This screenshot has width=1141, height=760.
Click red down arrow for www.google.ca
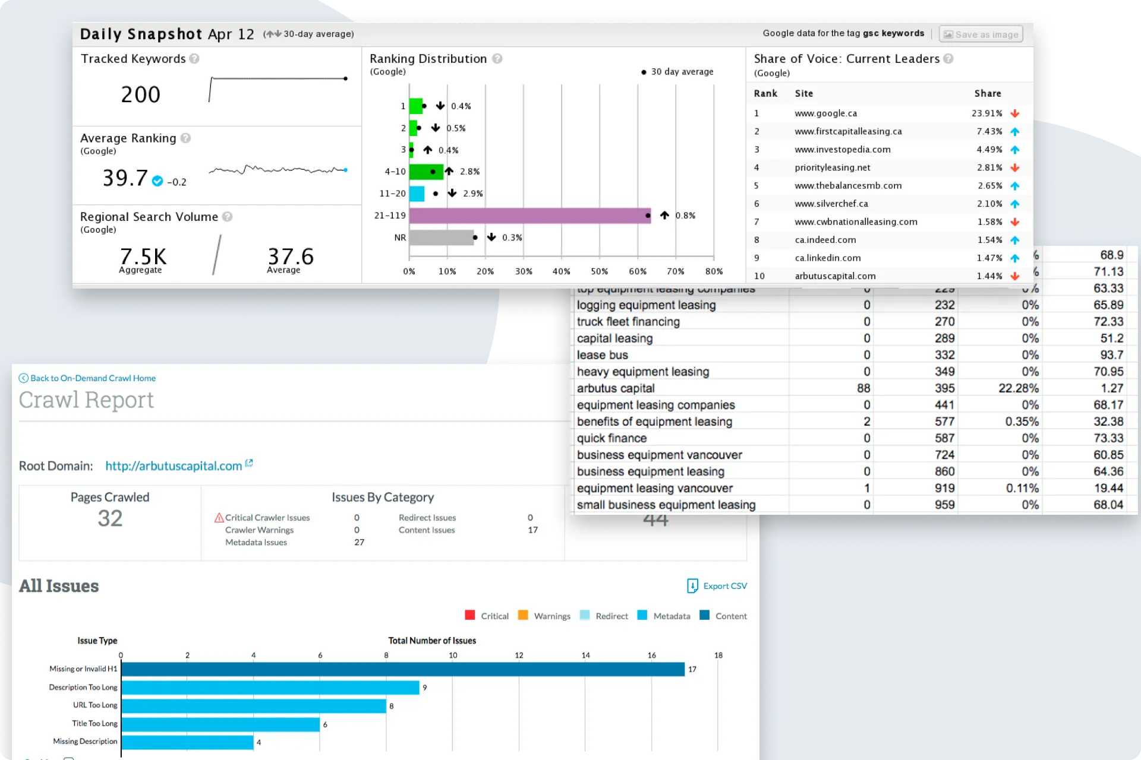pyautogui.click(x=1015, y=113)
